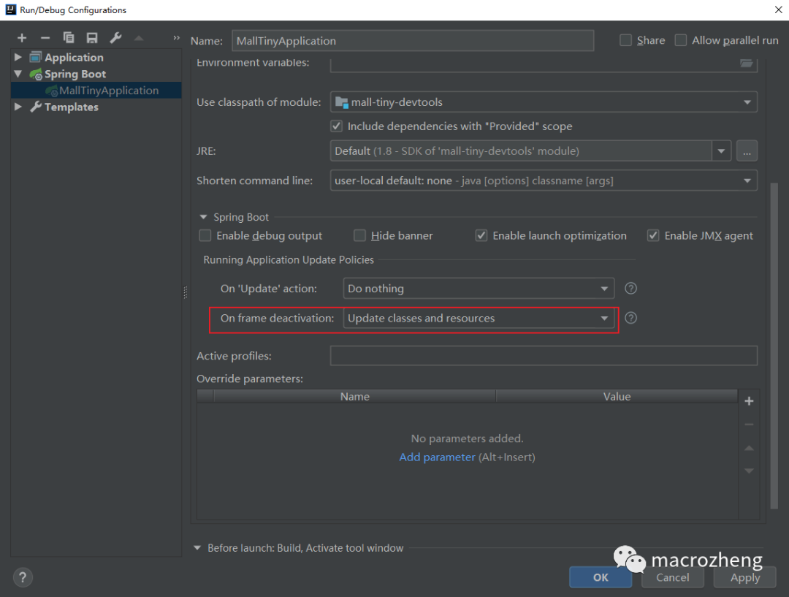Click help icon beside frame deactivation dropdown
This screenshot has width=789, height=597.
point(631,318)
